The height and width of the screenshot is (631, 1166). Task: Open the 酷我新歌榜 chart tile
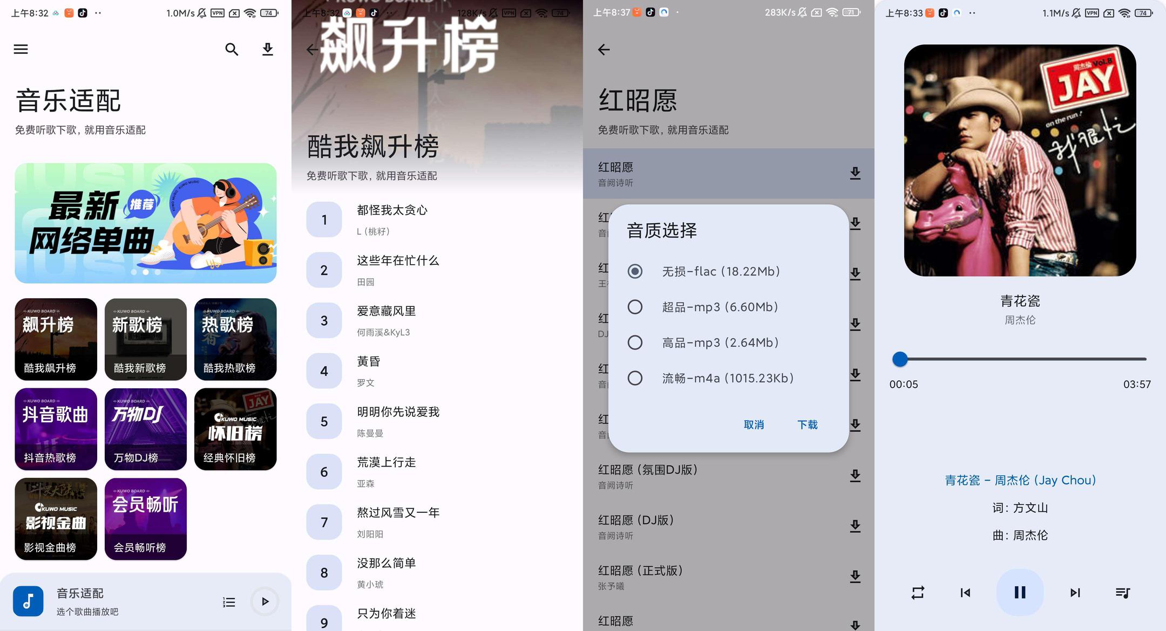[x=145, y=339]
